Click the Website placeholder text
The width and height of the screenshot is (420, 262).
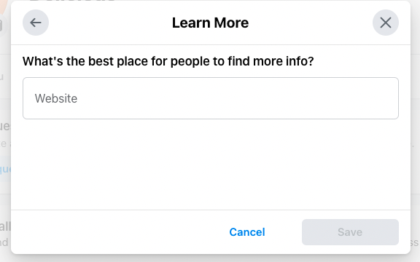click(56, 98)
